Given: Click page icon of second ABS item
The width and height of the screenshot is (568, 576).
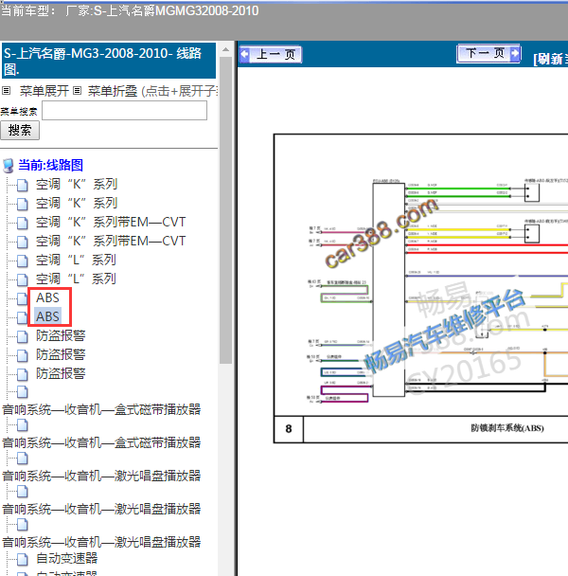Looking at the screenshot, I should 23,317.
